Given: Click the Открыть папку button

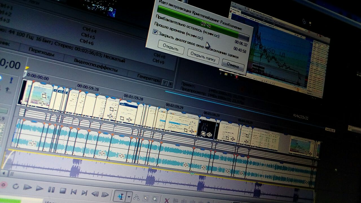Looking at the screenshot, I should pyautogui.click(x=203, y=57).
